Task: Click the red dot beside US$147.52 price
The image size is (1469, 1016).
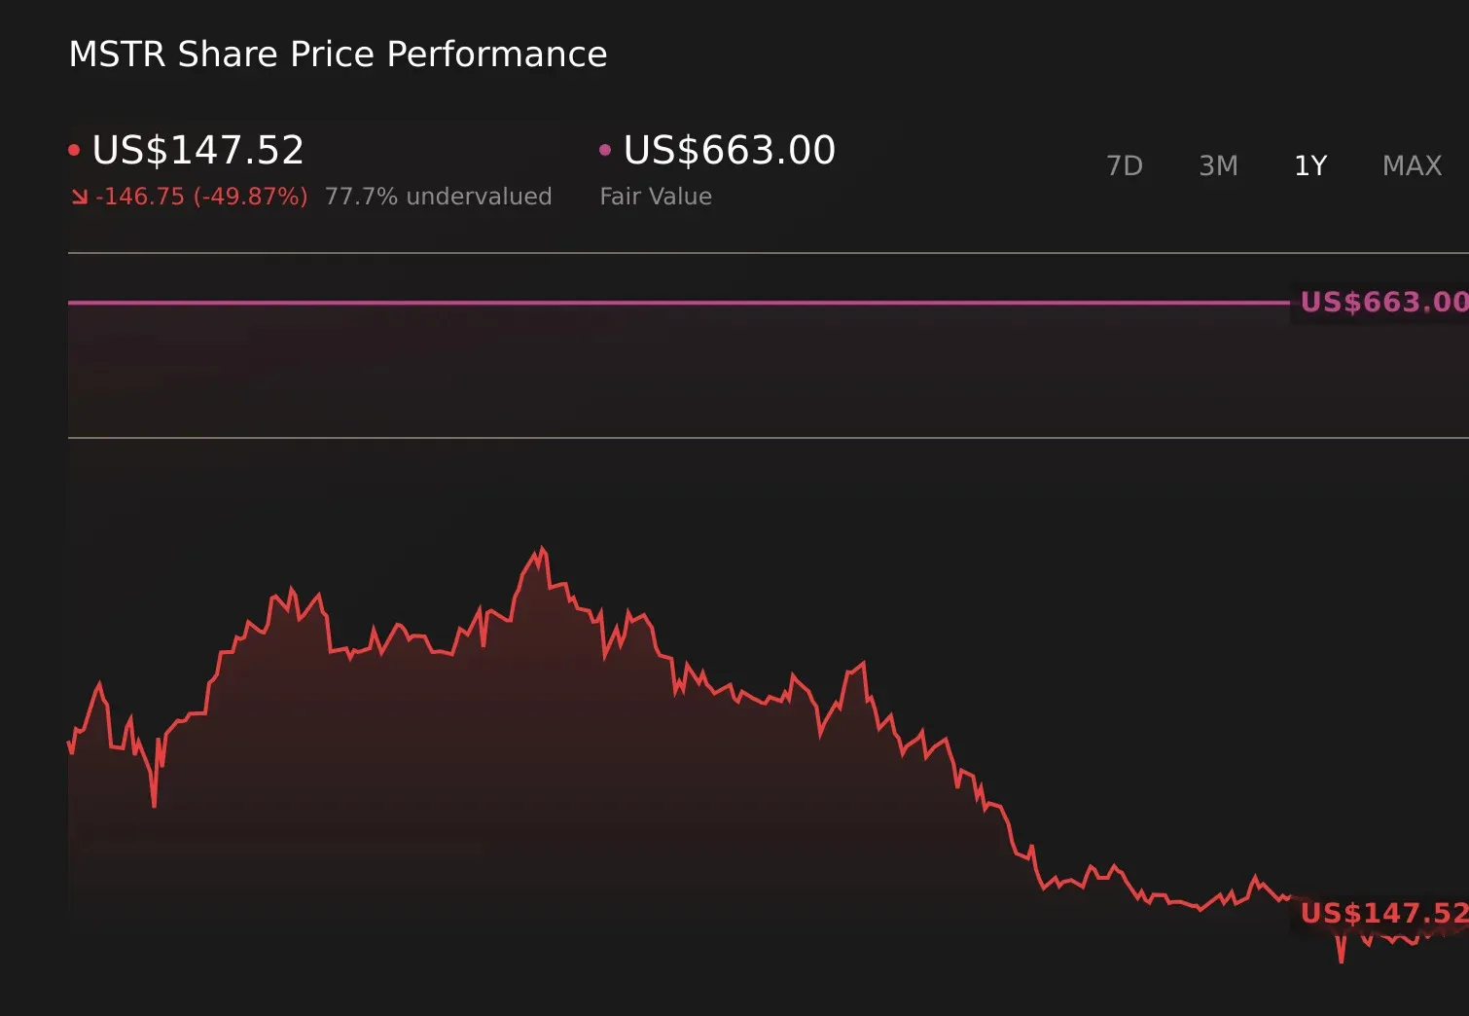Action: click(x=75, y=148)
